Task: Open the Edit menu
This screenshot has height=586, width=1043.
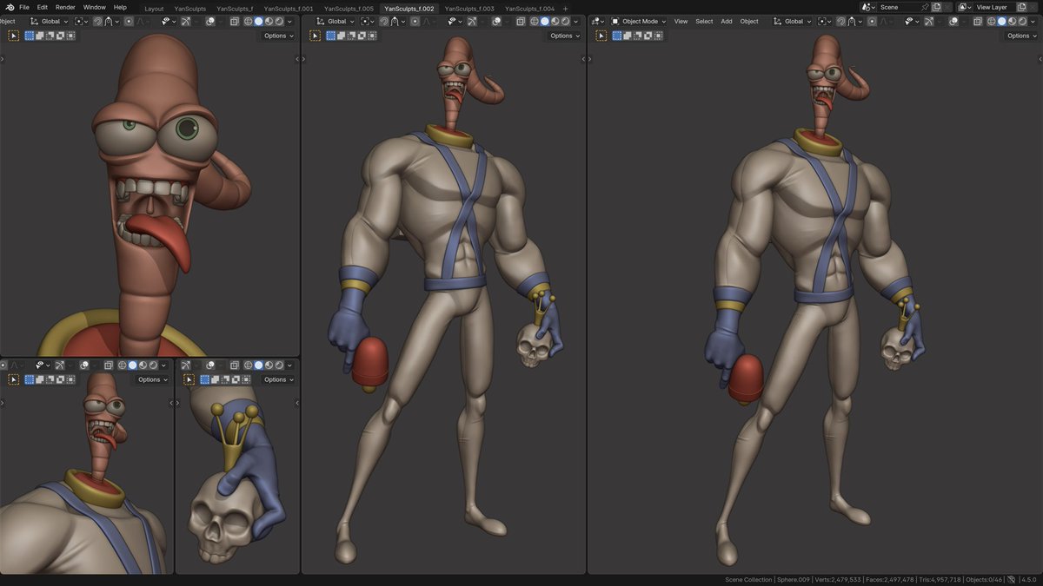Action: [x=42, y=7]
